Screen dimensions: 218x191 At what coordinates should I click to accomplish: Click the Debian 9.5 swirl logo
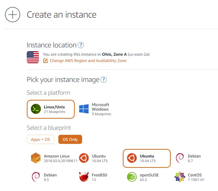(x=36, y=177)
